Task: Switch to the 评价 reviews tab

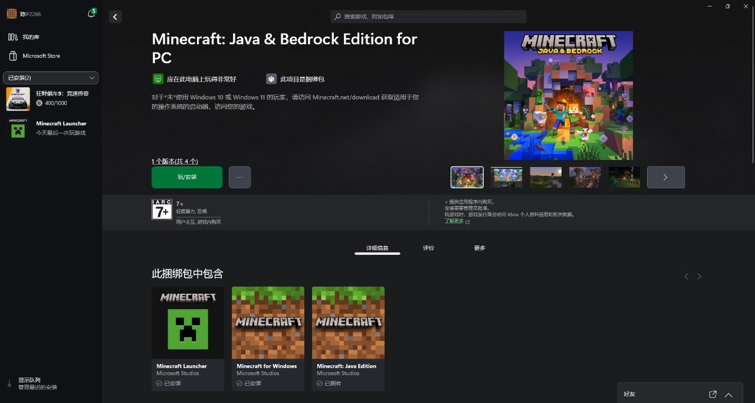Action: [428, 248]
